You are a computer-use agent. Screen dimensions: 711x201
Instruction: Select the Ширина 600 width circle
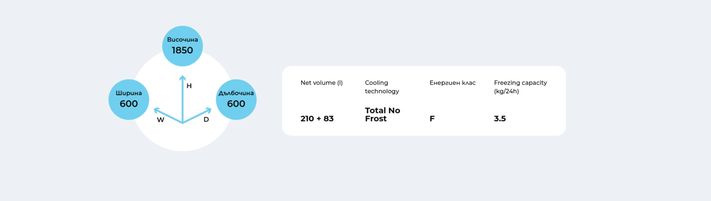click(129, 100)
